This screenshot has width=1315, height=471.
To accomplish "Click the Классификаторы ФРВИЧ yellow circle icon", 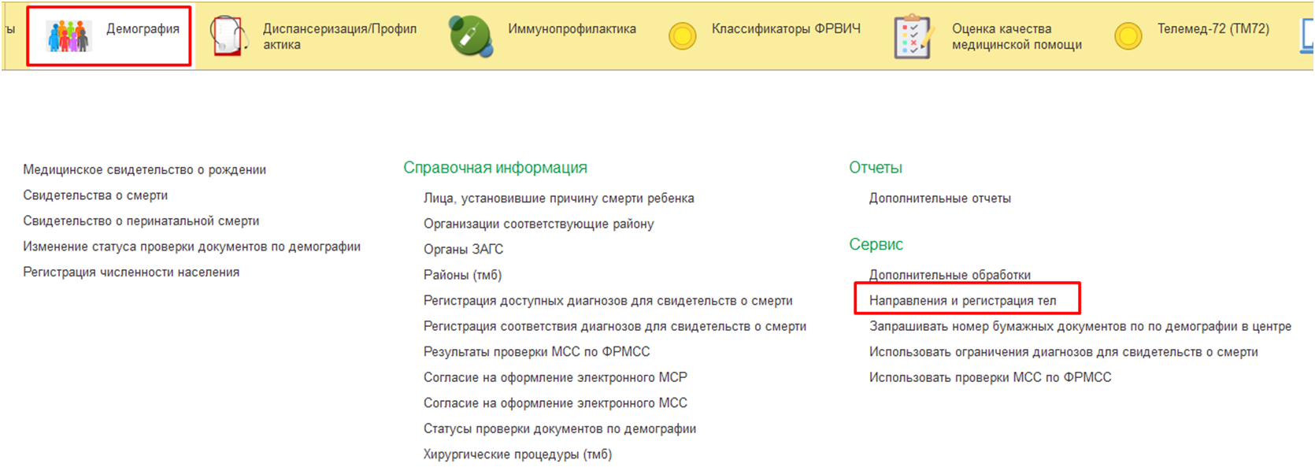I will tap(682, 36).
